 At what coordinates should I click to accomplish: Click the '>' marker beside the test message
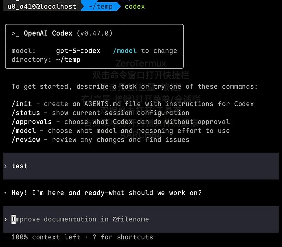click(x=6, y=166)
